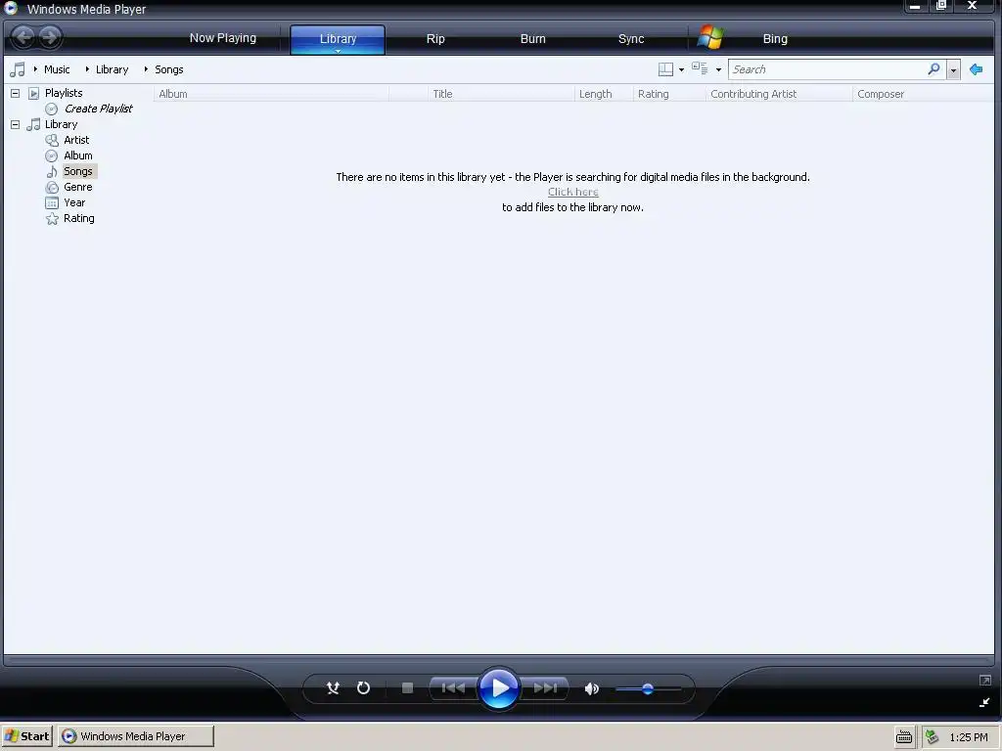Start playback with Play button
Viewport: 1002px width, 751px height.
(x=499, y=688)
